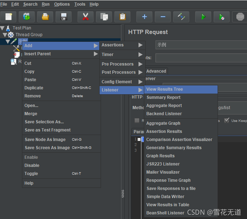Click Save as Test Fragment
Viewport: 247px width, 219px height.
[61, 130]
